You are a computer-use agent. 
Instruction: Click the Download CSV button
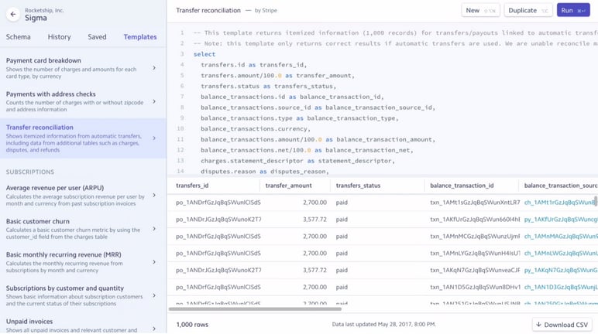[562, 325]
